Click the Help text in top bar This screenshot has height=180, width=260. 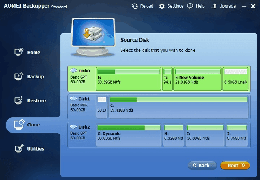(x=200, y=6)
